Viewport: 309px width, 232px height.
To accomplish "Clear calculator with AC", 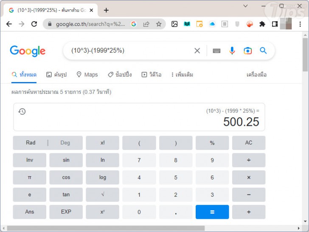I will point(249,143).
